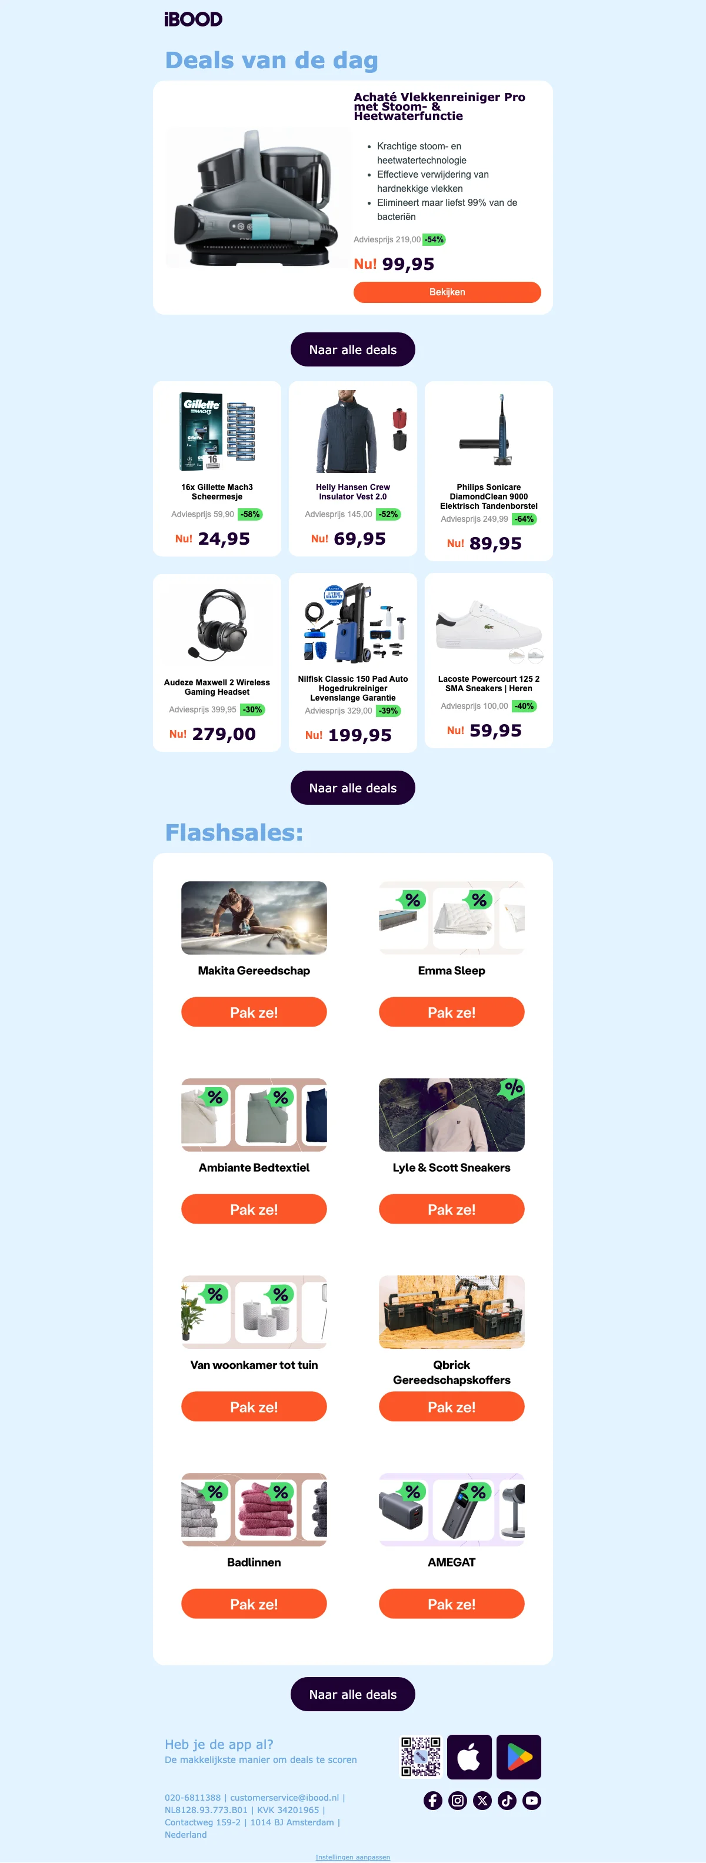The height and width of the screenshot is (1863, 706).
Task: Select the Audeze Maxwell 2 headset deal
Action: (x=217, y=663)
